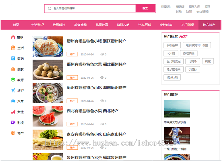This screenshot has height=161, width=222.
Task: Select the 小龙虾 hot tag
Action: click(x=193, y=69)
